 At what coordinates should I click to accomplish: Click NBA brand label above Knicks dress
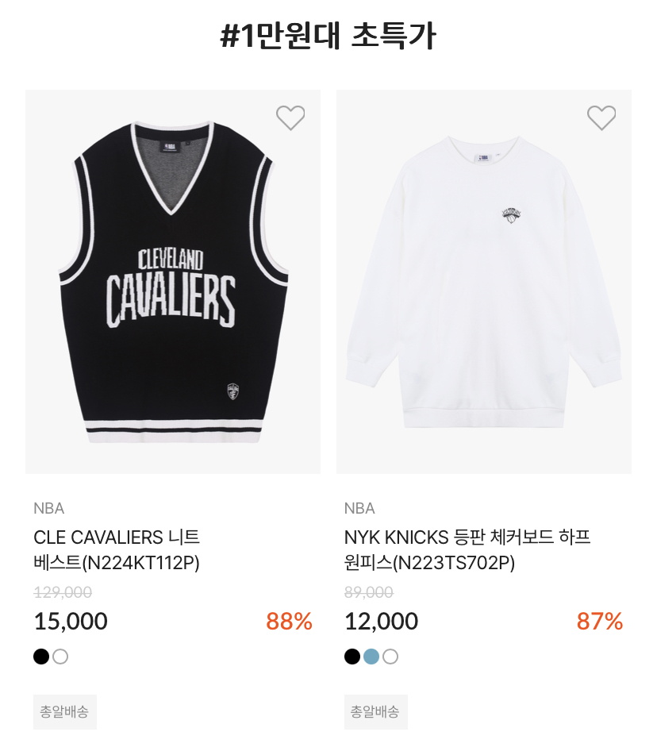click(359, 508)
